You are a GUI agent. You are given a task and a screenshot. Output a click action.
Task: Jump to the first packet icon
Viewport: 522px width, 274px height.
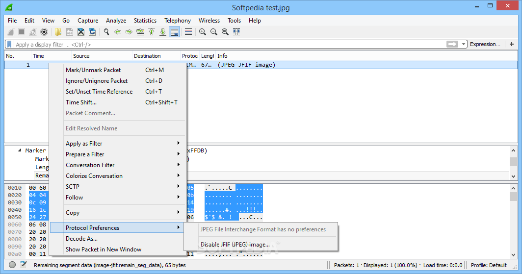(x=152, y=32)
